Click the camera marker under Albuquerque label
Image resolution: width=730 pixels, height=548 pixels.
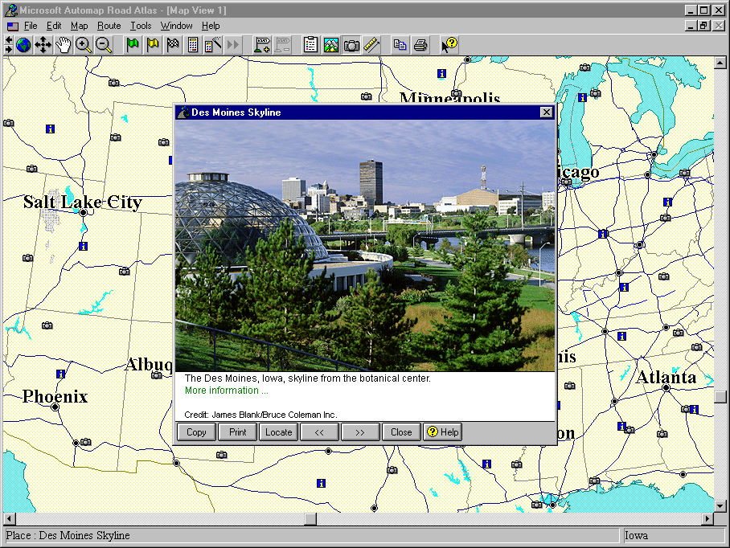pyautogui.click(x=157, y=375)
